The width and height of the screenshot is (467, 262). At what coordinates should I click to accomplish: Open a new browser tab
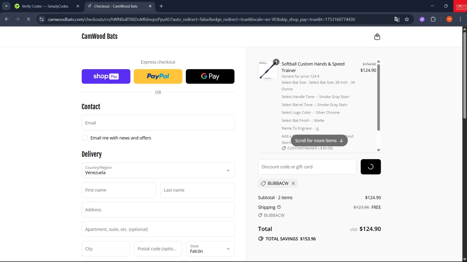[161, 6]
